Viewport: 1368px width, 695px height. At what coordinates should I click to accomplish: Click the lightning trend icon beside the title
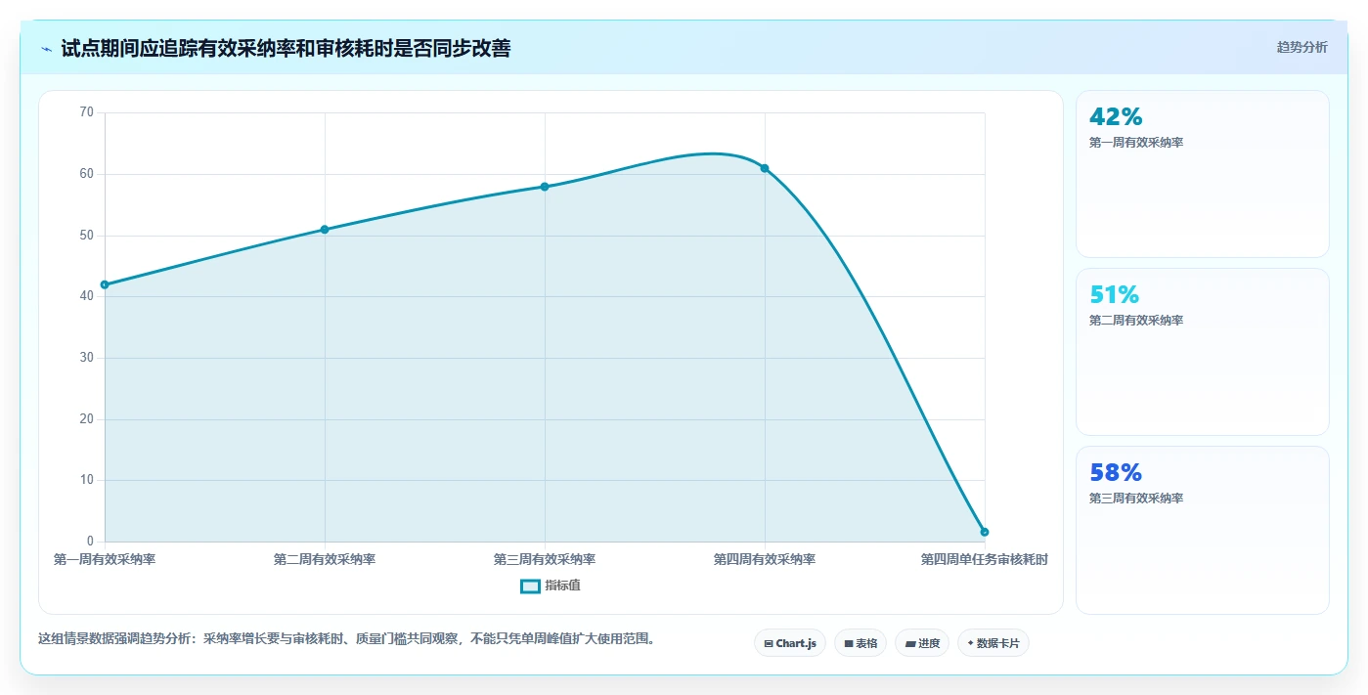[x=47, y=49]
